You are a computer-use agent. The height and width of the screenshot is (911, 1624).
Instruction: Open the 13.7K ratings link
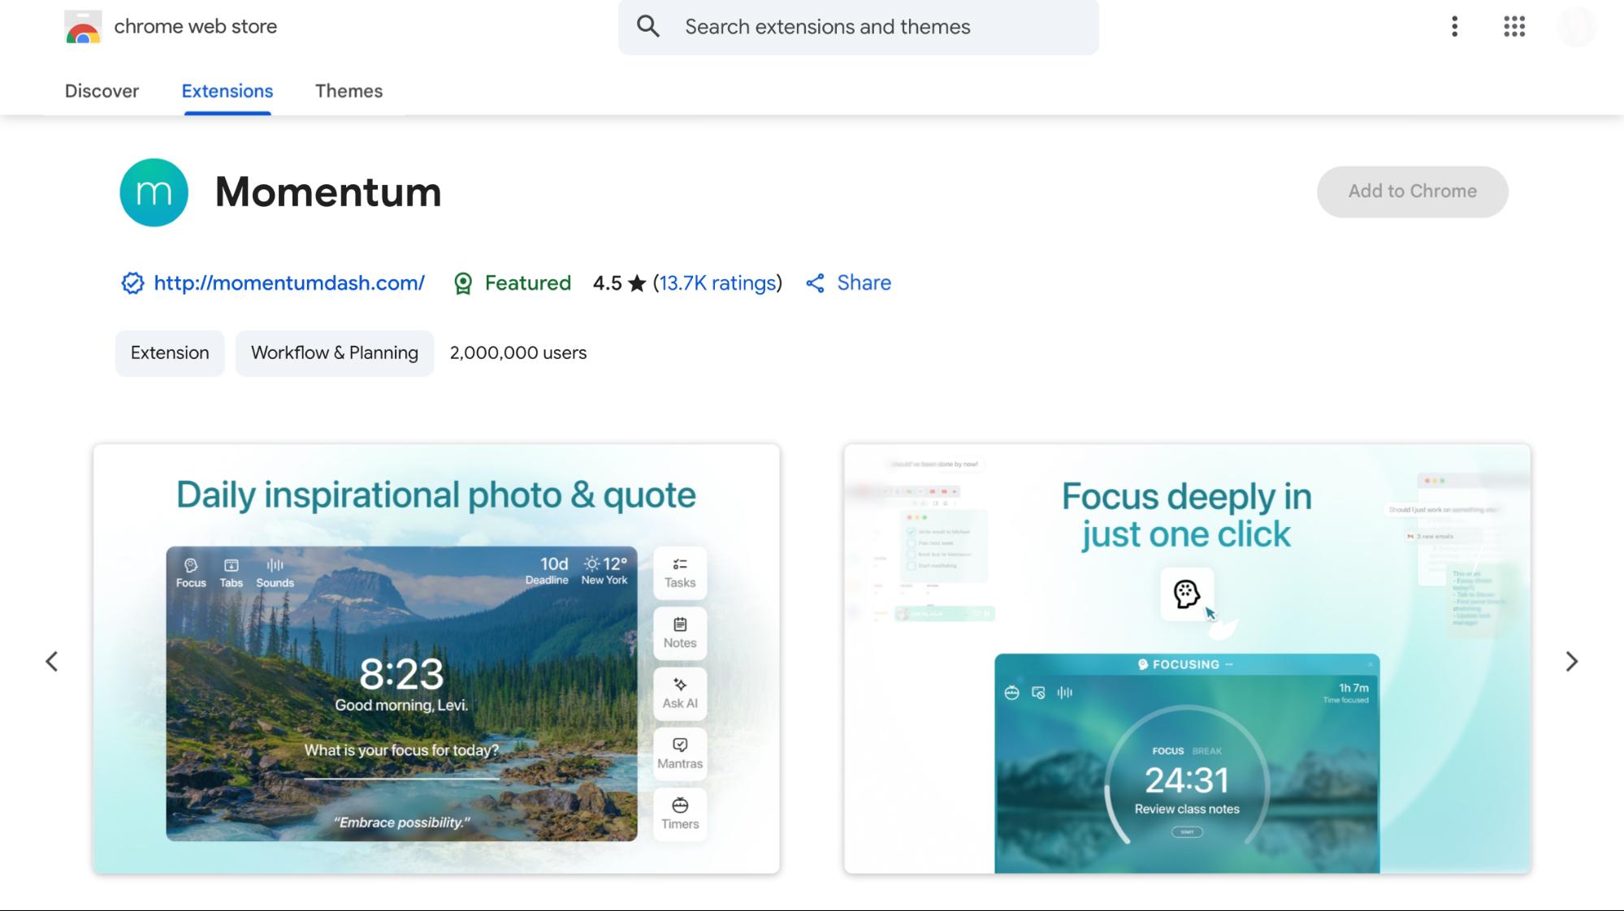click(717, 283)
